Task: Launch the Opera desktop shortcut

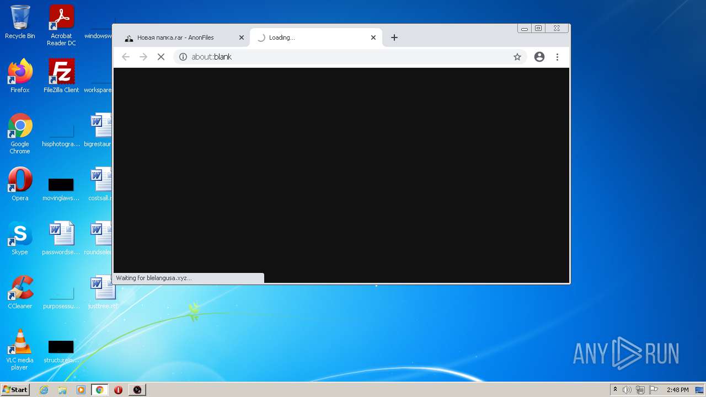Action: pos(20,184)
